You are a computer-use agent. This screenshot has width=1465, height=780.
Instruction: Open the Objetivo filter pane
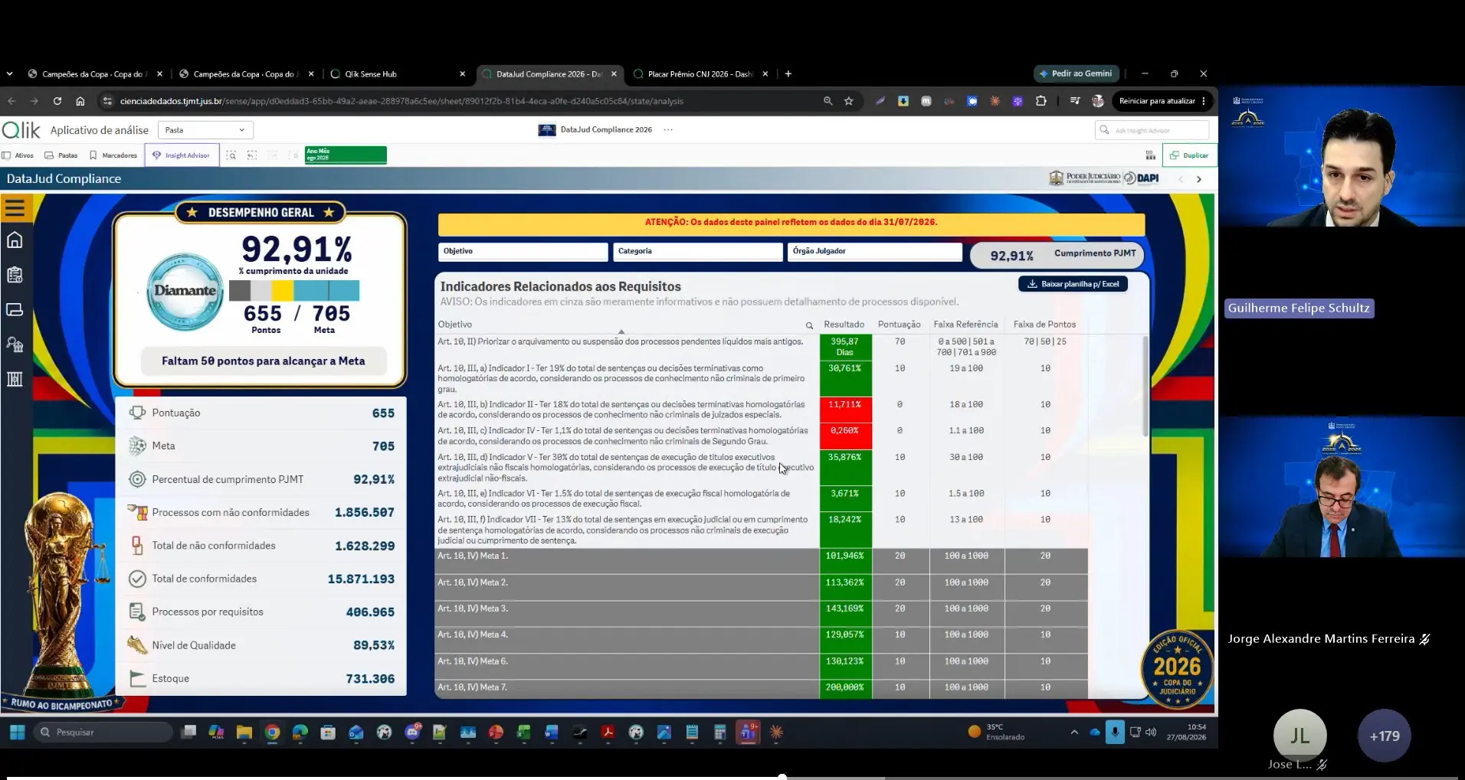tap(523, 252)
